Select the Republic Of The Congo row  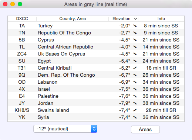[x=96, y=33]
